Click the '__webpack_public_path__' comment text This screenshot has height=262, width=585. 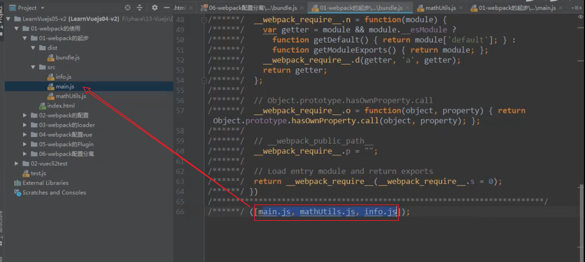pos(321,141)
